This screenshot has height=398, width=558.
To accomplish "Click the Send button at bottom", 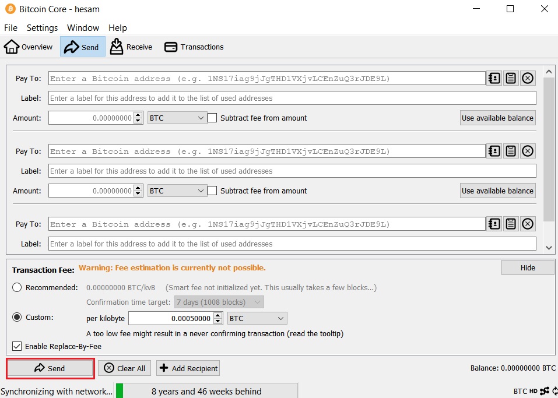I will coord(50,368).
